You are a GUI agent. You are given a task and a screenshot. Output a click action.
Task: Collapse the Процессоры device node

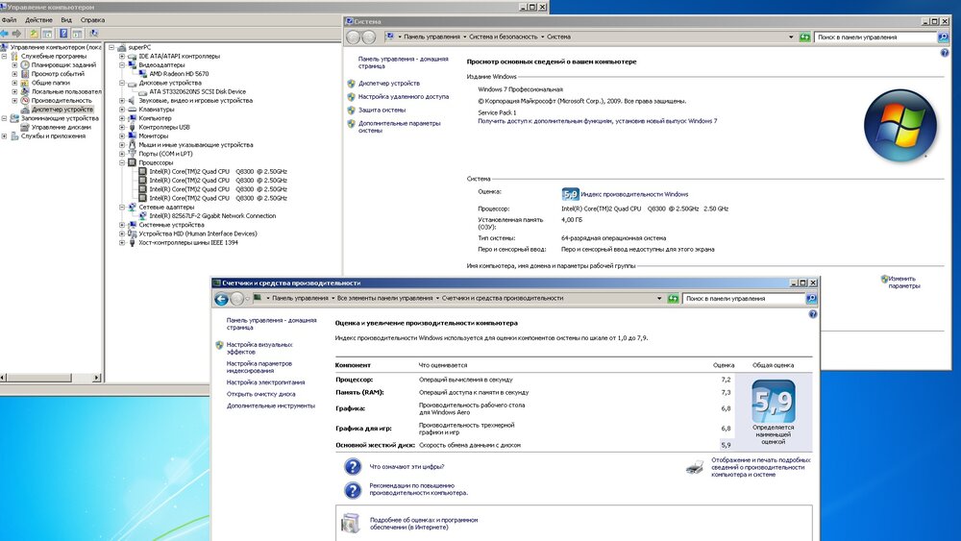[x=121, y=162]
